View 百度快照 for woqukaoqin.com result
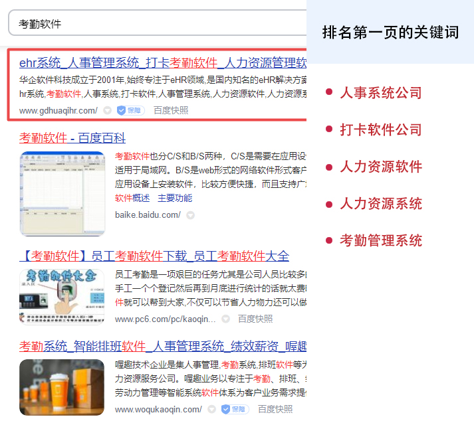The height and width of the screenshot is (423, 474). click(275, 409)
